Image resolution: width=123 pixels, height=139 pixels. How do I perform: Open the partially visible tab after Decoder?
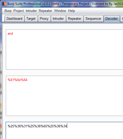(122, 19)
